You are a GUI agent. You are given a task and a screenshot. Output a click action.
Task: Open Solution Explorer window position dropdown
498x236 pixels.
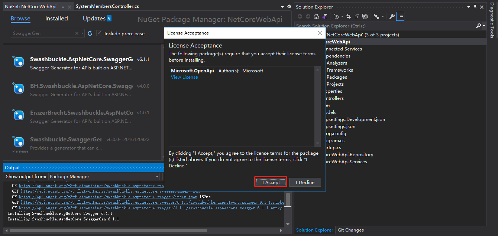(x=469, y=7)
